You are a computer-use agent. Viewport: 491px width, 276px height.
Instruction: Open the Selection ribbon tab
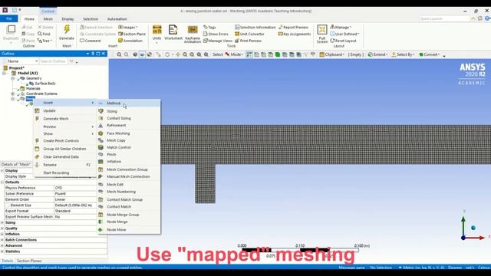tap(91, 18)
